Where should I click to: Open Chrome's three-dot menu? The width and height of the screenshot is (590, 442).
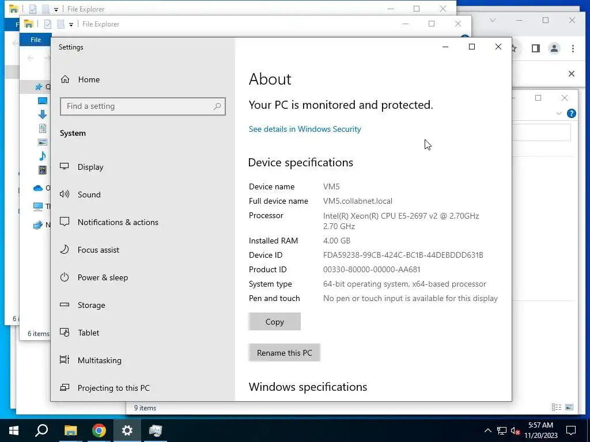(573, 48)
